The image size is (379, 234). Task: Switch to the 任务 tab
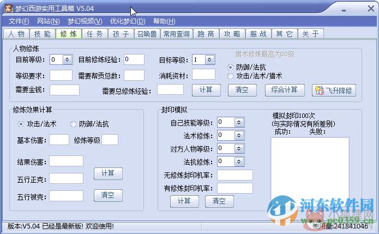[x=95, y=34]
